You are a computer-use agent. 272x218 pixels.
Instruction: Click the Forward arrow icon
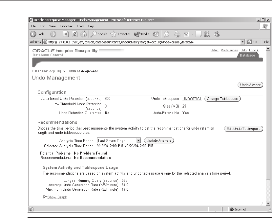53,34
